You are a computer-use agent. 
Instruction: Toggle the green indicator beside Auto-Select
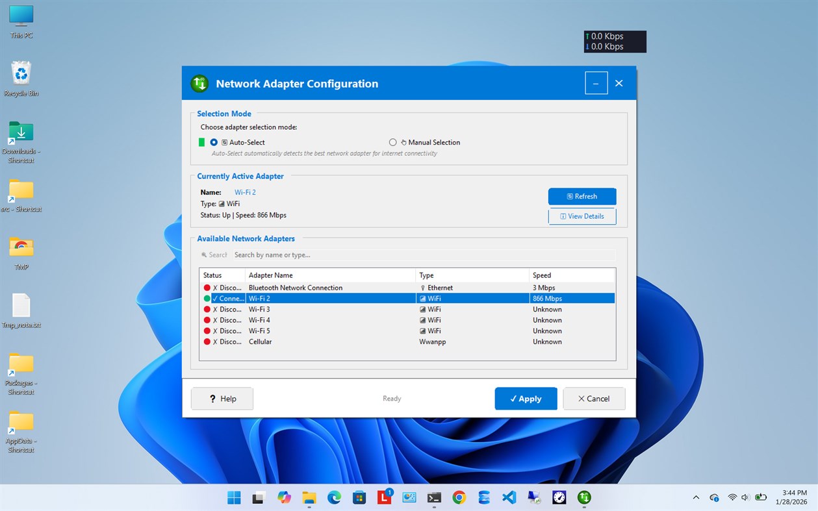201,142
